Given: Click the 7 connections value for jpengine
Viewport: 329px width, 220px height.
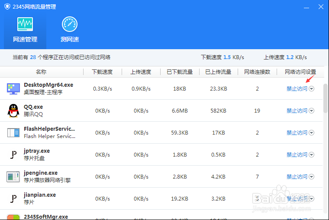Looking at the screenshot, I should click(257, 177).
